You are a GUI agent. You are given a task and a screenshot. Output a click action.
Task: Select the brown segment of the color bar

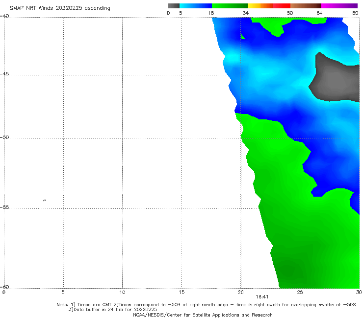tap(306, 6)
